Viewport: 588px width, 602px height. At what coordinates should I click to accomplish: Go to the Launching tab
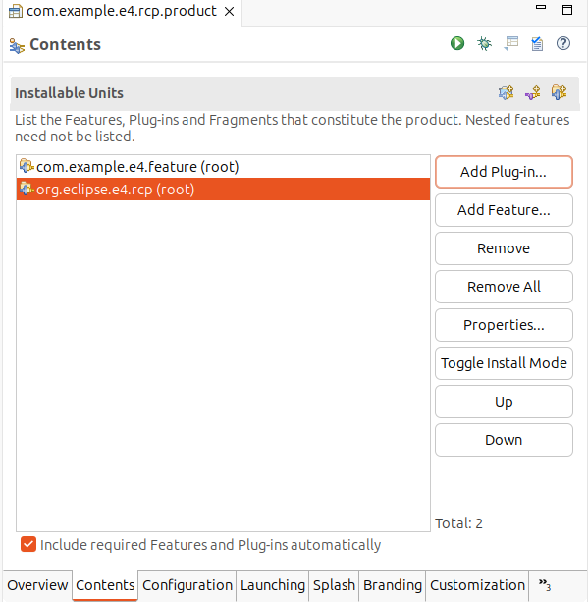point(273,585)
